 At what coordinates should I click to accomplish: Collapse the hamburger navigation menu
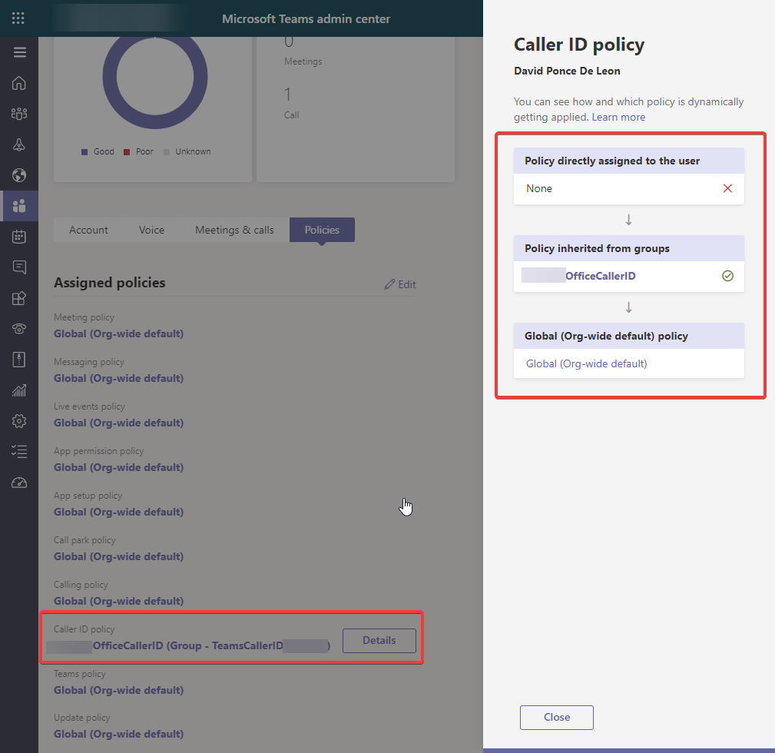(x=19, y=52)
